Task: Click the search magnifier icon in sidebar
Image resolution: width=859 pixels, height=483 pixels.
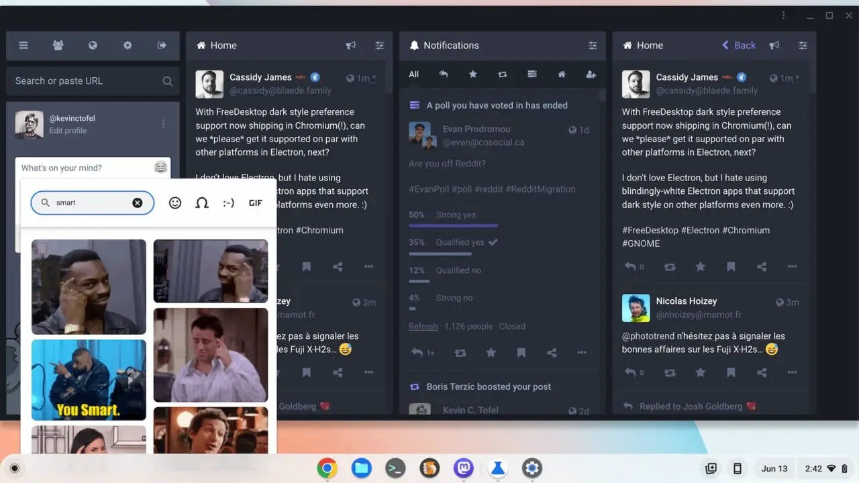Action: (167, 81)
